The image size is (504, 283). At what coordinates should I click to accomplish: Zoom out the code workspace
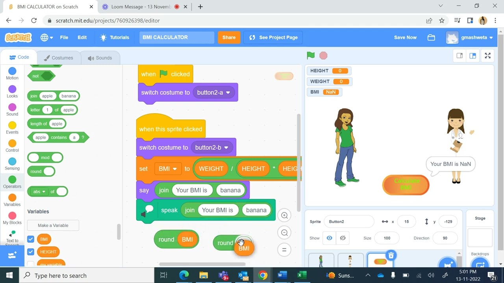[284, 233]
